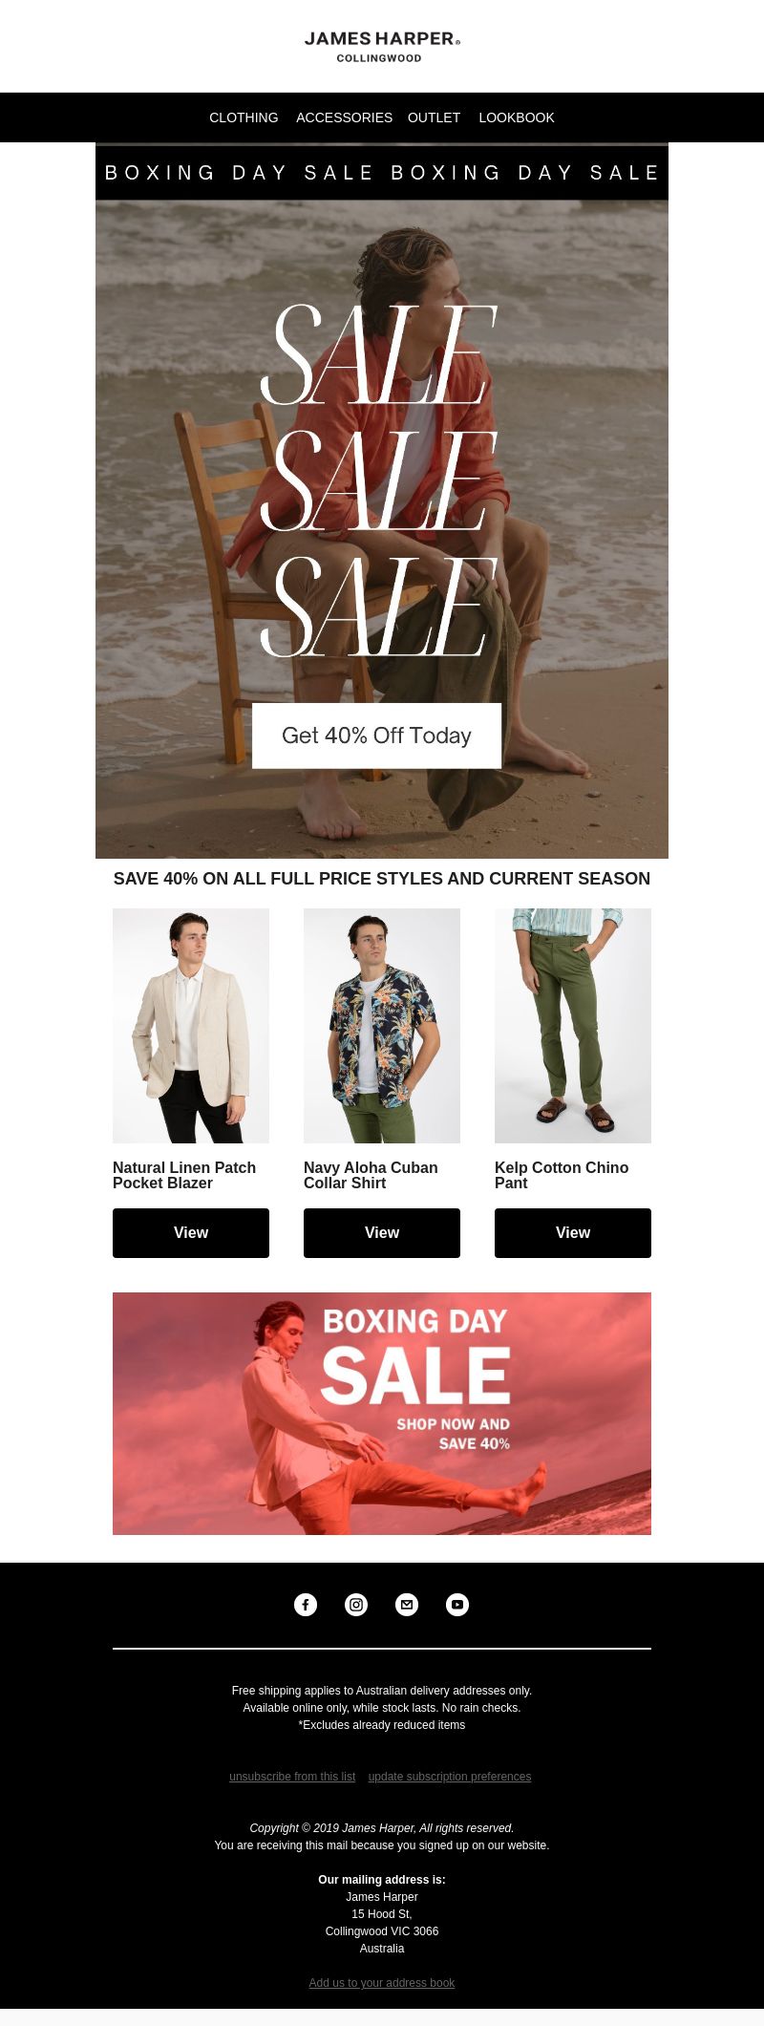Click the pink Boxing Day Sale banner
This screenshot has height=2026, width=764.
(x=382, y=1414)
